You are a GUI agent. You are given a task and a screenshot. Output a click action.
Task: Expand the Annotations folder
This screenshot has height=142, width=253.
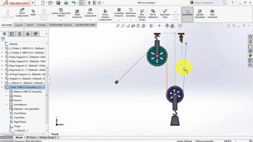pos(6,105)
